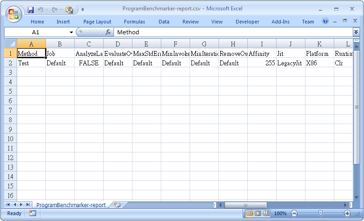This screenshot has height=221, width=364.
Task: Click the Insert Function fx icon
Action: 108,32
